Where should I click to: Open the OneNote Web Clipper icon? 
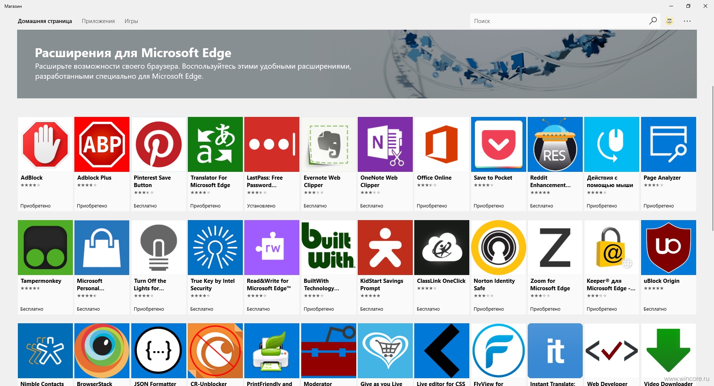tap(385, 144)
